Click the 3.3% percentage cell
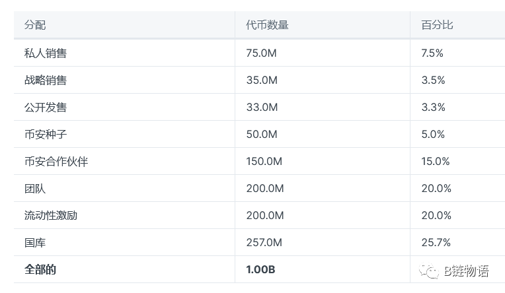Screen dimensions: 505x293 point(433,107)
